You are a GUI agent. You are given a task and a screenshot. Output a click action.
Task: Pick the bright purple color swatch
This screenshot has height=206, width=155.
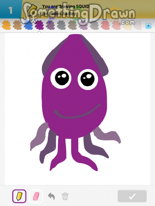pyautogui.click(x=39, y=25)
